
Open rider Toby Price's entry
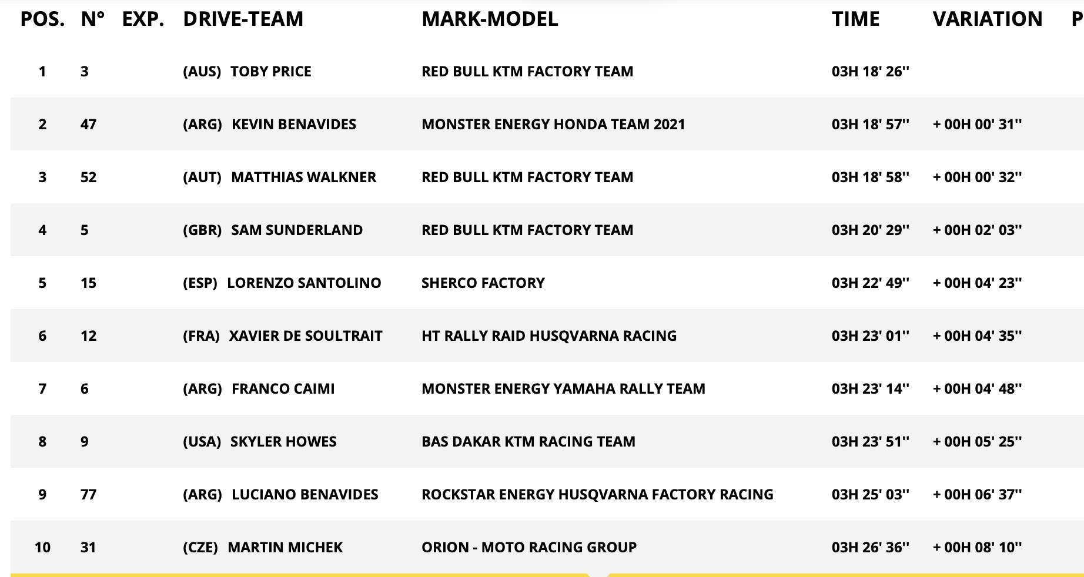tap(270, 72)
